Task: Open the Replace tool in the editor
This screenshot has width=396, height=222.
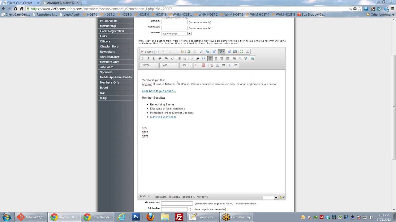Action: pyautogui.click(x=207, y=51)
